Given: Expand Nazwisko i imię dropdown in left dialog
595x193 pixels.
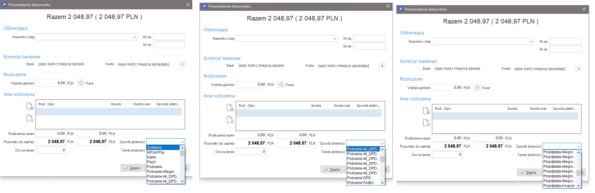Looking at the screenshot, I should pos(134,37).
